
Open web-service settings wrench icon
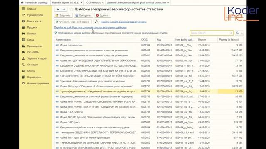click(96, 22)
